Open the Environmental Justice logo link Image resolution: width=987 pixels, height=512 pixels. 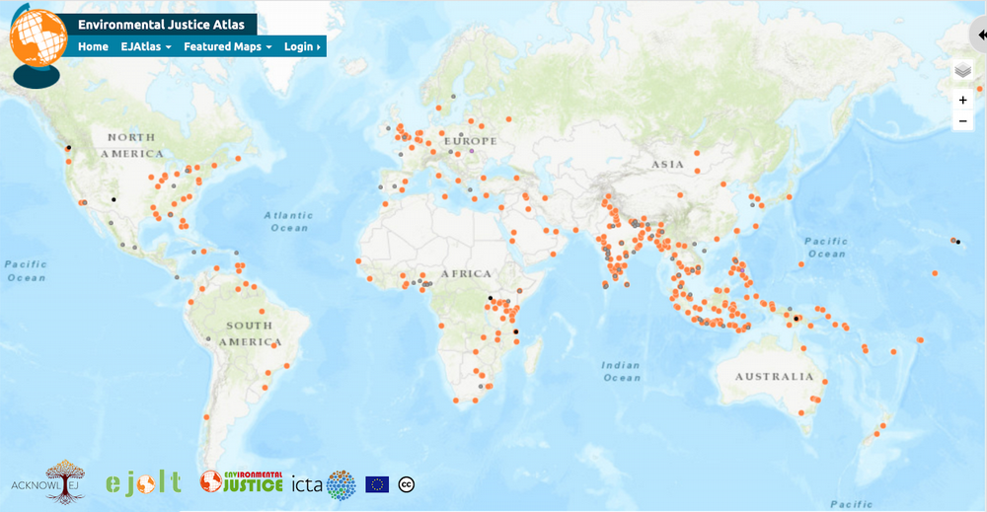point(242,481)
